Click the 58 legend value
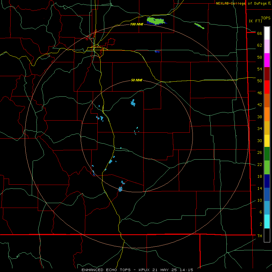 click(260, 57)
